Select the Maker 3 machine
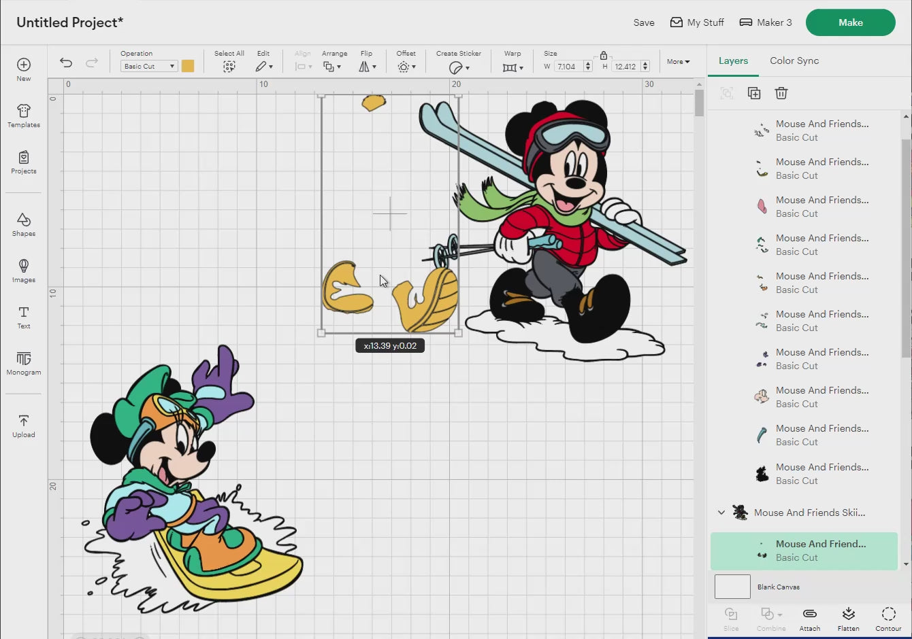Viewport: 912px width, 639px height. tap(766, 22)
